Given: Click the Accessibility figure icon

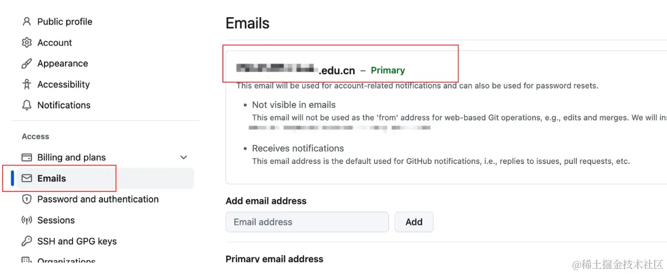Looking at the screenshot, I should point(26,84).
